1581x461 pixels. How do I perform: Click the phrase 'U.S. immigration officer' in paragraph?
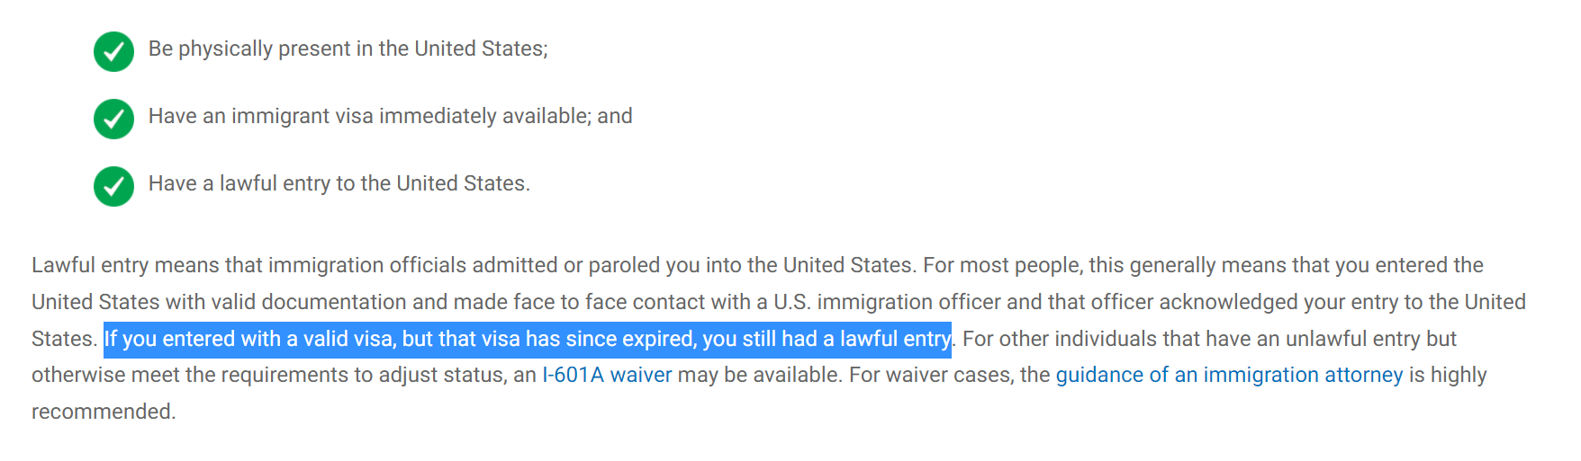tap(887, 302)
